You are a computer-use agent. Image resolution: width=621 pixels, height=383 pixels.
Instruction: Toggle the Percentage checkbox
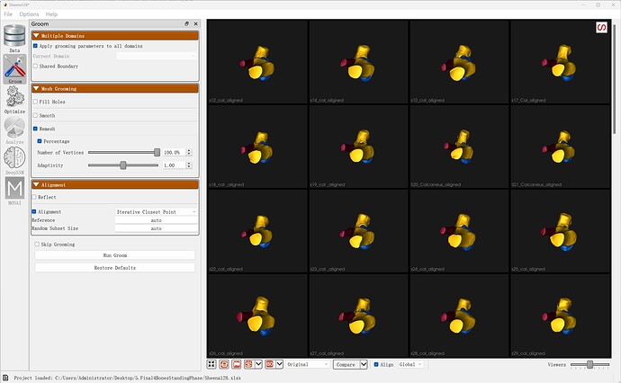[x=40, y=141]
